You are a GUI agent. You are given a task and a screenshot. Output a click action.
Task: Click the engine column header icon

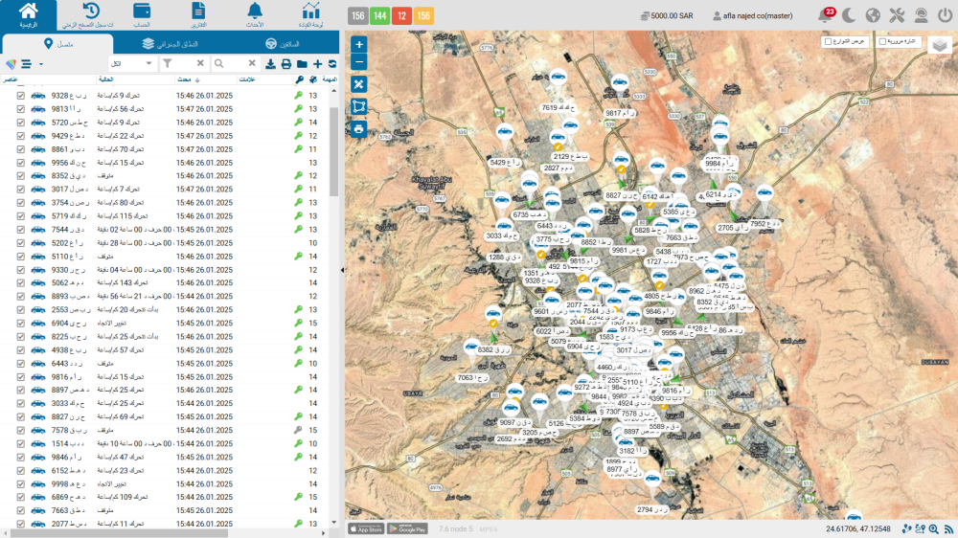(313, 79)
